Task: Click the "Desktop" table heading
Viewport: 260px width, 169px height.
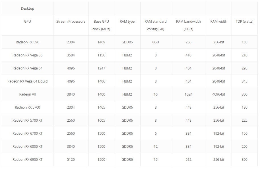Action: [27, 9]
